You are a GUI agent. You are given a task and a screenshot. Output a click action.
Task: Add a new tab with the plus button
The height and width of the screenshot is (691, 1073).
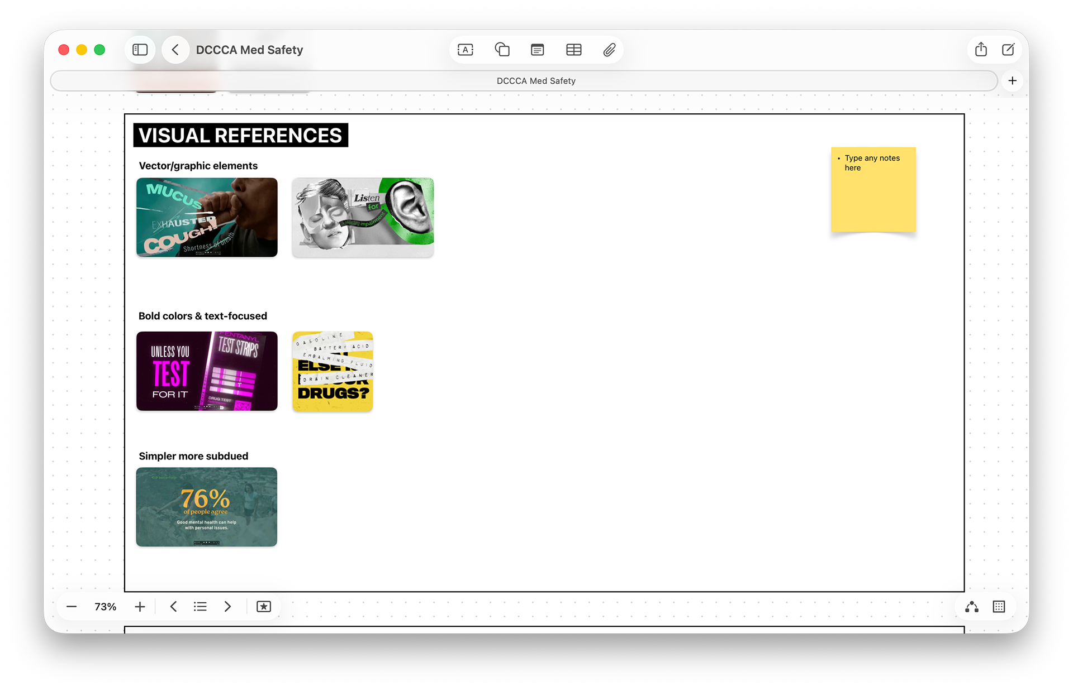tap(1012, 81)
